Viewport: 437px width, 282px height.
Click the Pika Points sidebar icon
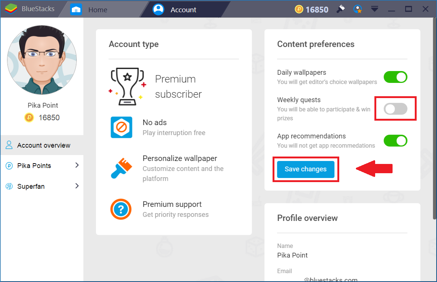(x=9, y=166)
